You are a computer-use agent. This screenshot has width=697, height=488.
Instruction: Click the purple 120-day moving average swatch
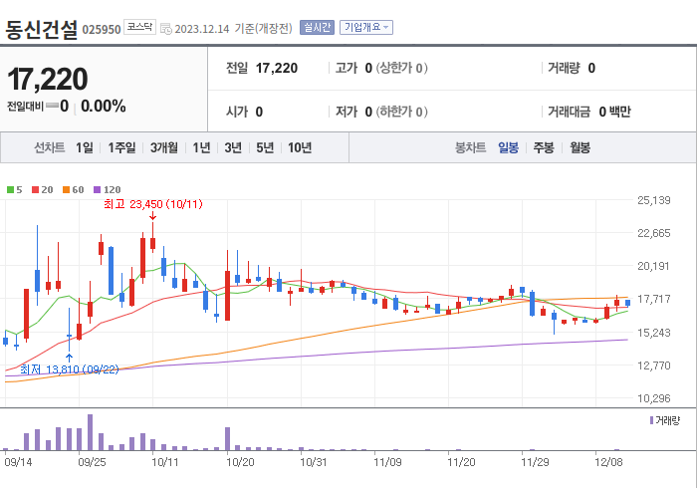point(98,190)
